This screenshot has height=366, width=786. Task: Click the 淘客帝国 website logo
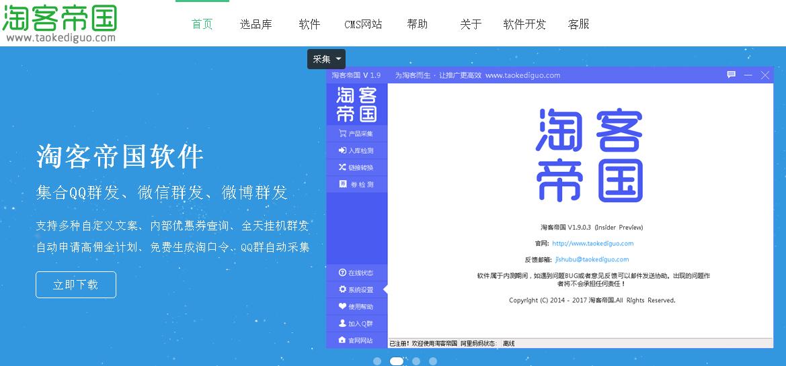point(59,23)
